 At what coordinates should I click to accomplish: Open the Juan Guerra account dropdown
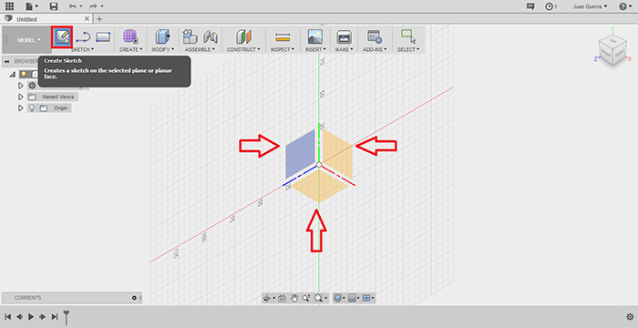(590, 6)
